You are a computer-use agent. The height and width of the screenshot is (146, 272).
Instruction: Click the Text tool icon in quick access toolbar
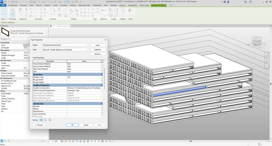[x=55, y=2]
